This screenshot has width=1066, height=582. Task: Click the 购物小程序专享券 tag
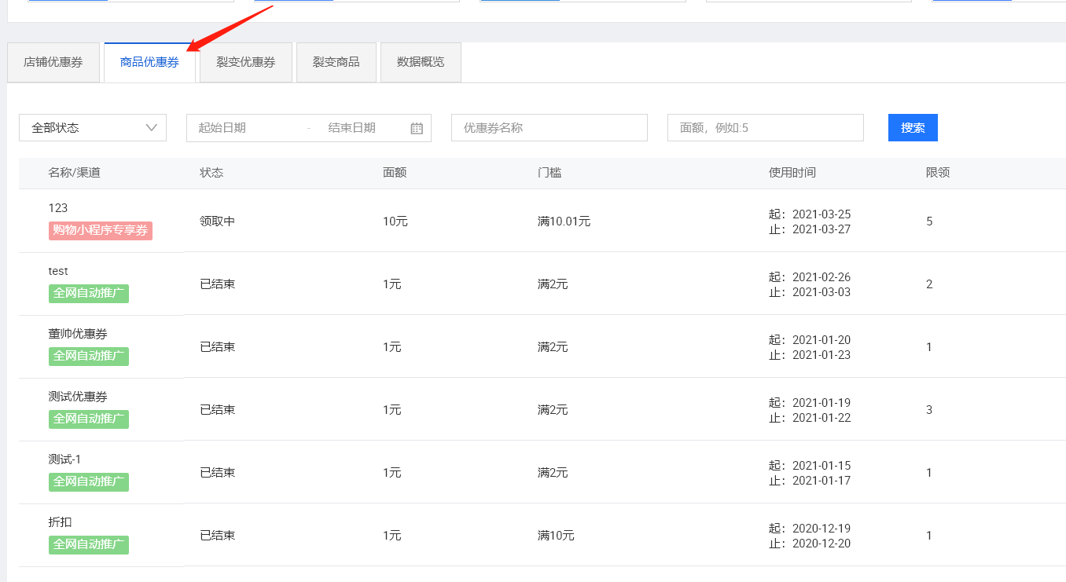point(101,231)
